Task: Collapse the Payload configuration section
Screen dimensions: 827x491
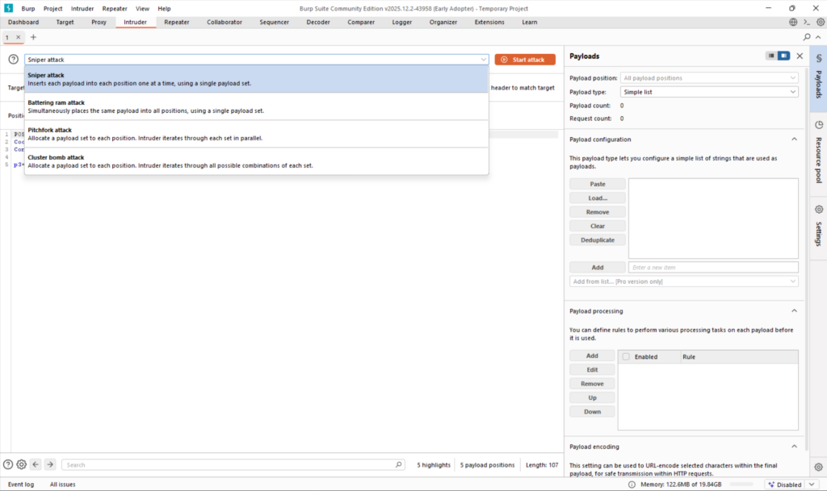Action: point(794,139)
